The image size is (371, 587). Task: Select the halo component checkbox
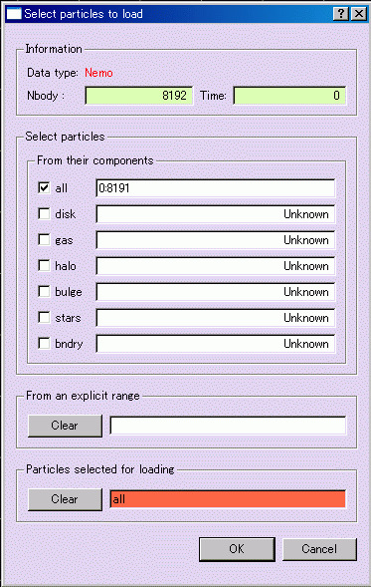click(44, 266)
